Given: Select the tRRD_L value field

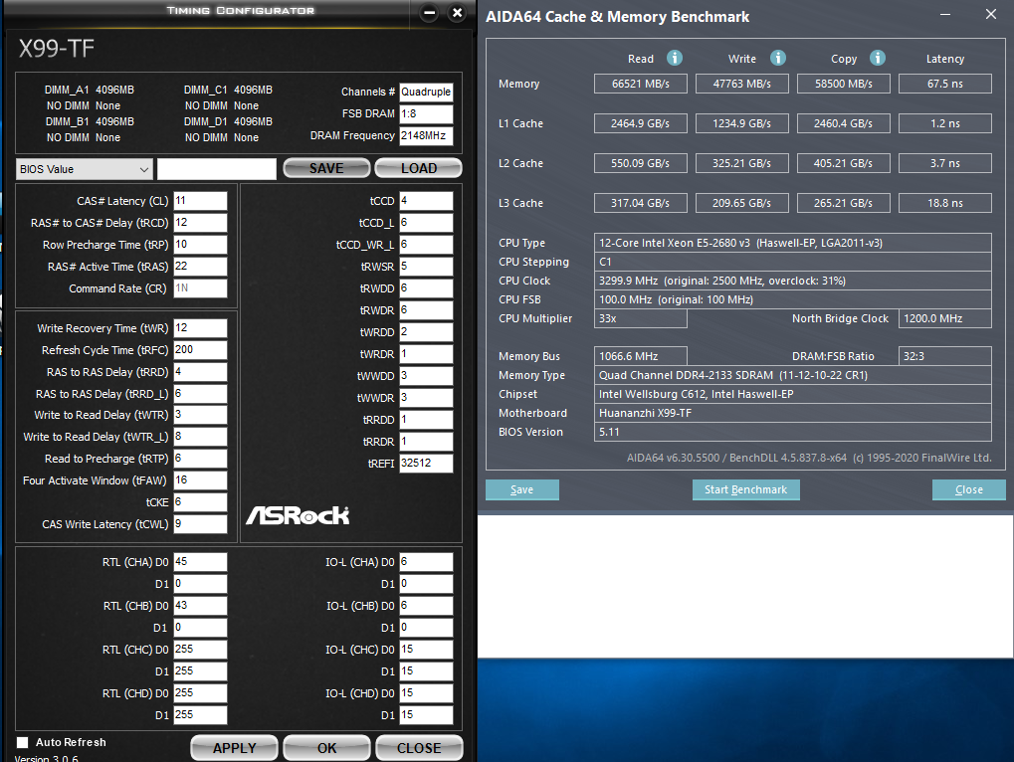Looking at the screenshot, I should coord(200,394).
